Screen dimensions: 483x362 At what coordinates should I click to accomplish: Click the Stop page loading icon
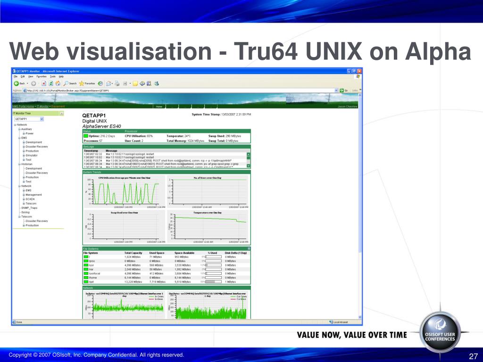pyautogui.click(x=44, y=83)
